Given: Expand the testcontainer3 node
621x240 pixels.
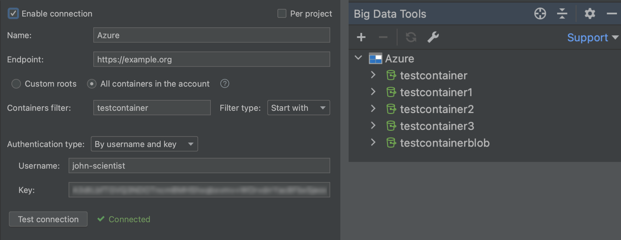Looking at the screenshot, I should 373,125.
